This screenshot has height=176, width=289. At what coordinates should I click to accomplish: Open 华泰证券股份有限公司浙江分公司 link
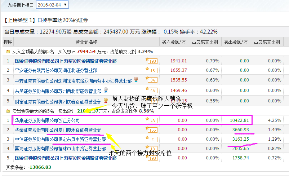(x=47, y=120)
